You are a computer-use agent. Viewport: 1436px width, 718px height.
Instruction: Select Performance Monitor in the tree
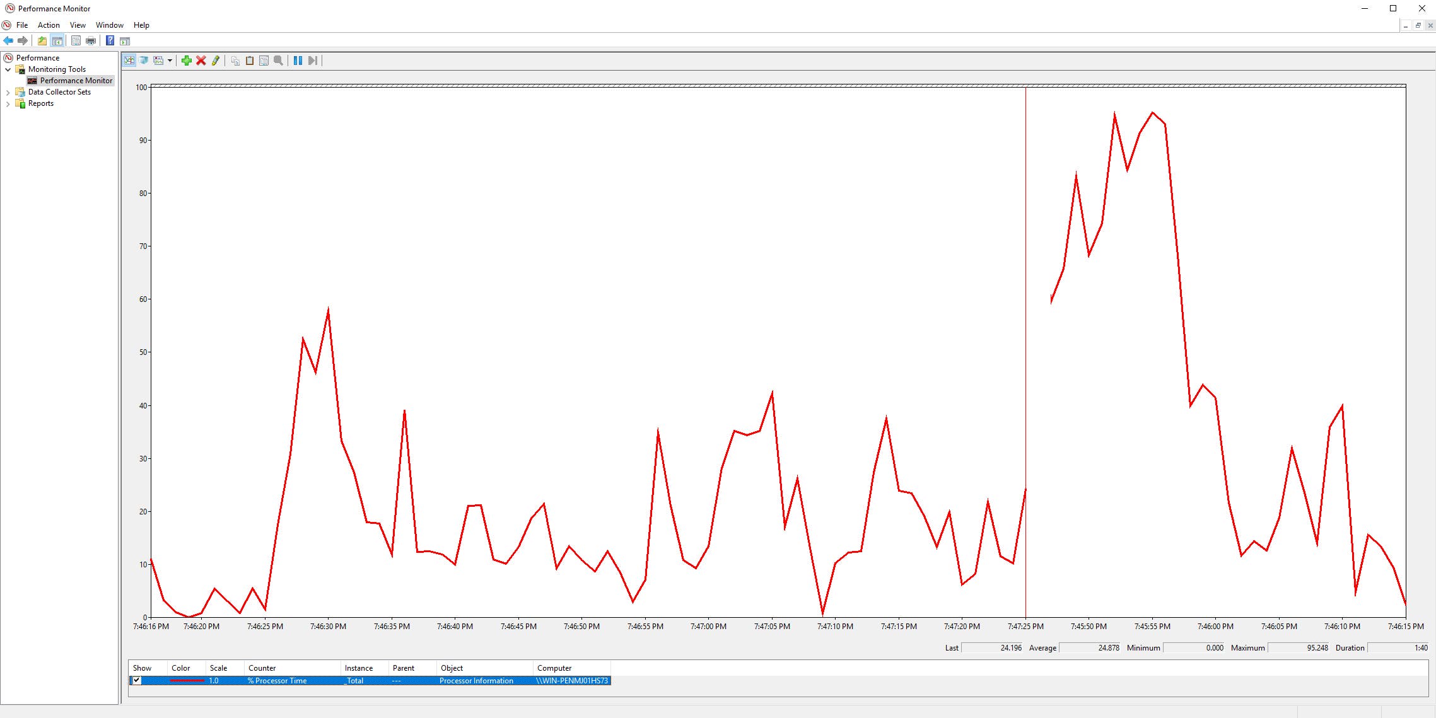76,80
